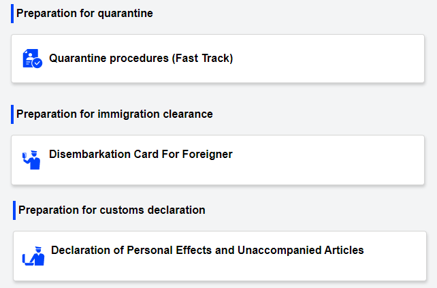Click the Preparation for customs declaration heading

(112, 210)
